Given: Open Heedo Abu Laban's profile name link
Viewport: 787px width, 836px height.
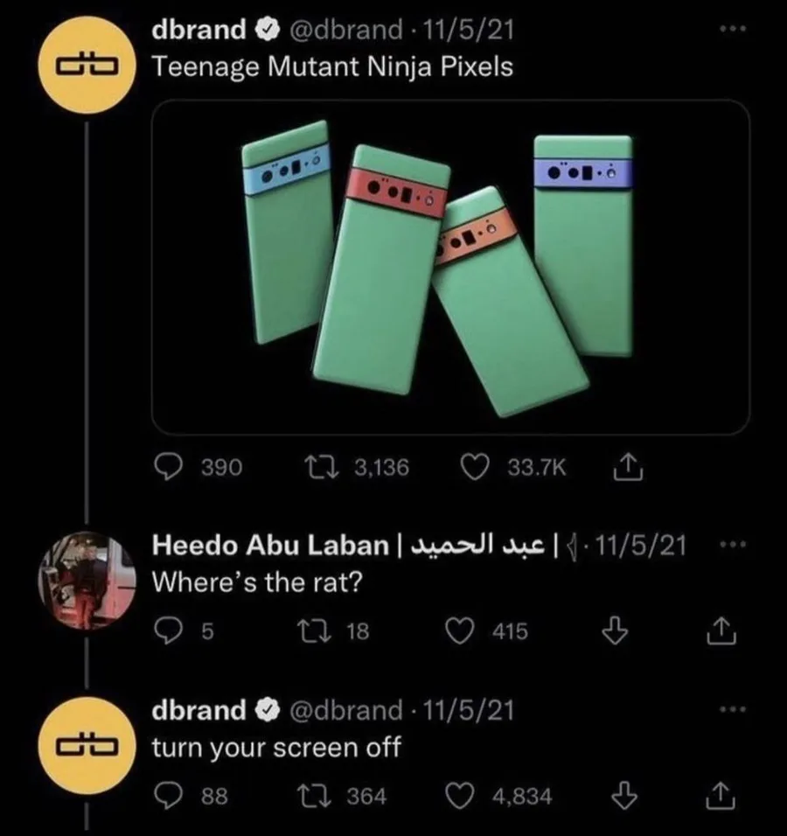Looking at the screenshot, I should tap(270, 546).
